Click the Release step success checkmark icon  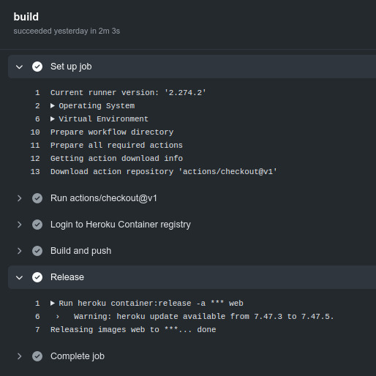point(37,277)
